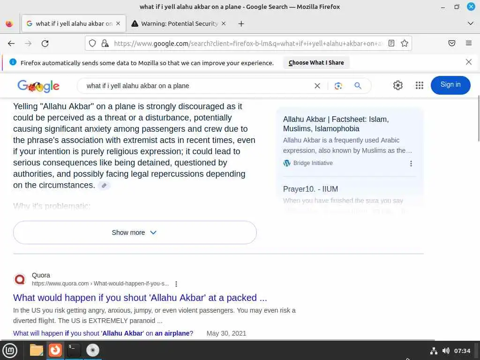Search by image using Google Lens icon
480x360 pixels.
click(x=338, y=86)
